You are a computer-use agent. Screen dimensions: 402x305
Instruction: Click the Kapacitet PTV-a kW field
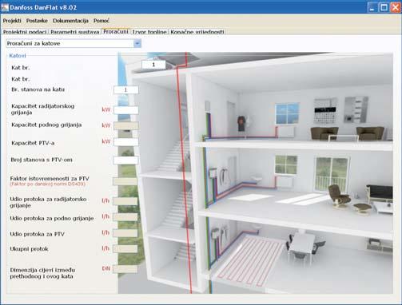click(126, 142)
